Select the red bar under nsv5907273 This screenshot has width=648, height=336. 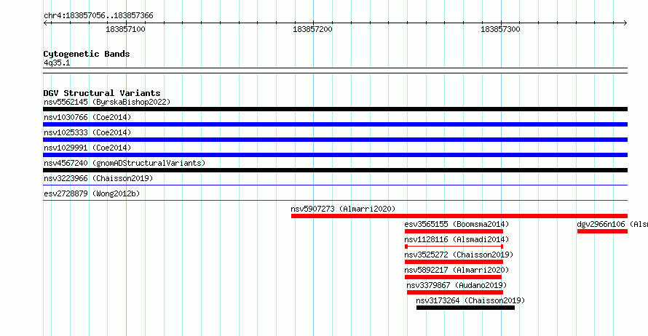click(459, 216)
